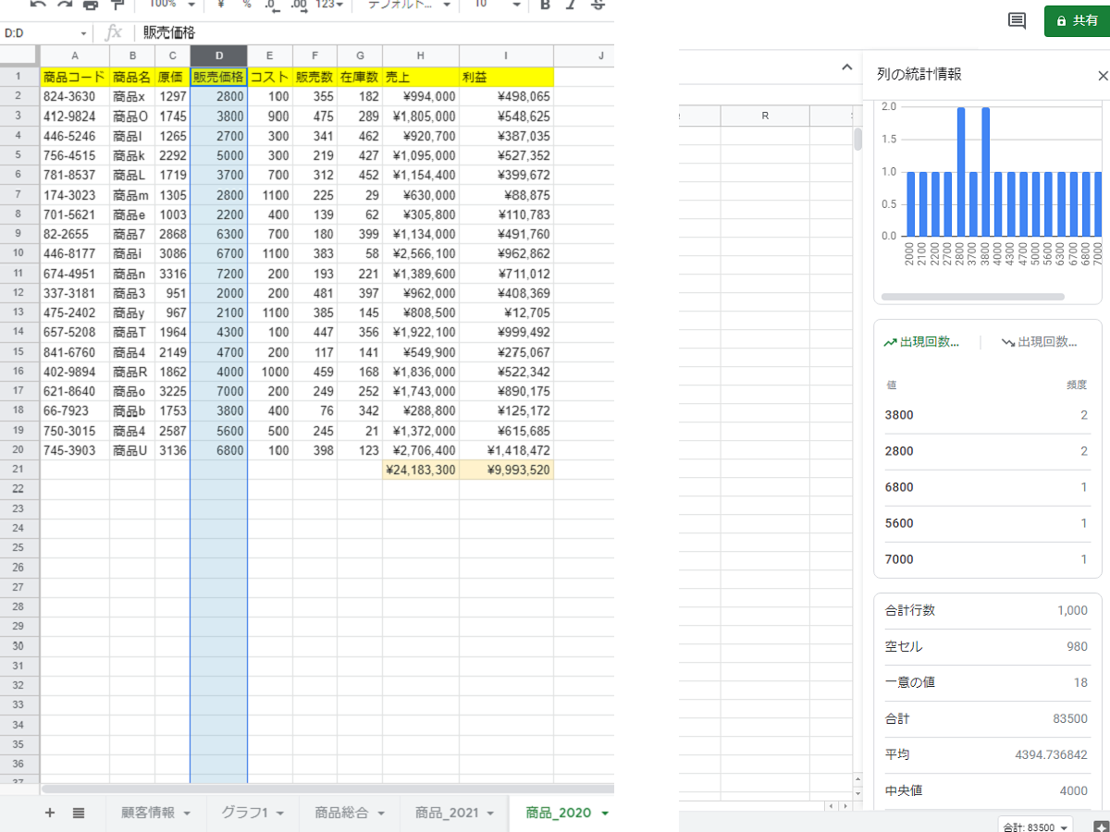Open dropdown arrow on 商品_2020 tab
The height and width of the screenshot is (832, 1110).
point(604,814)
